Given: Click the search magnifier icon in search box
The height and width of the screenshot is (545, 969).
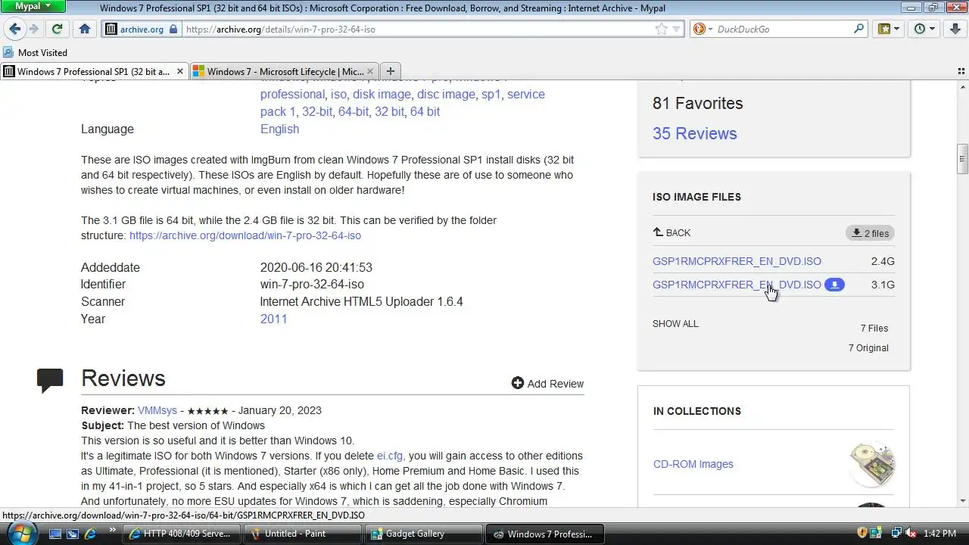Looking at the screenshot, I should [x=858, y=29].
